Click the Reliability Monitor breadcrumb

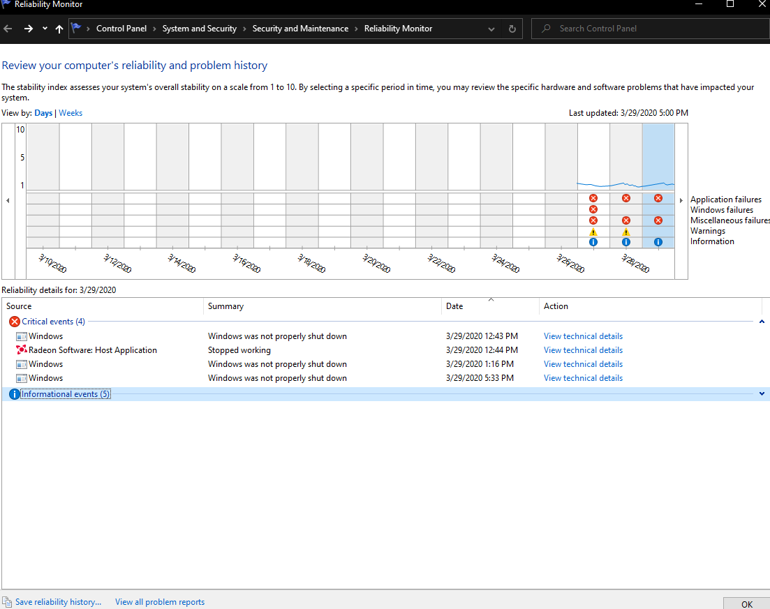(x=398, y=29)
